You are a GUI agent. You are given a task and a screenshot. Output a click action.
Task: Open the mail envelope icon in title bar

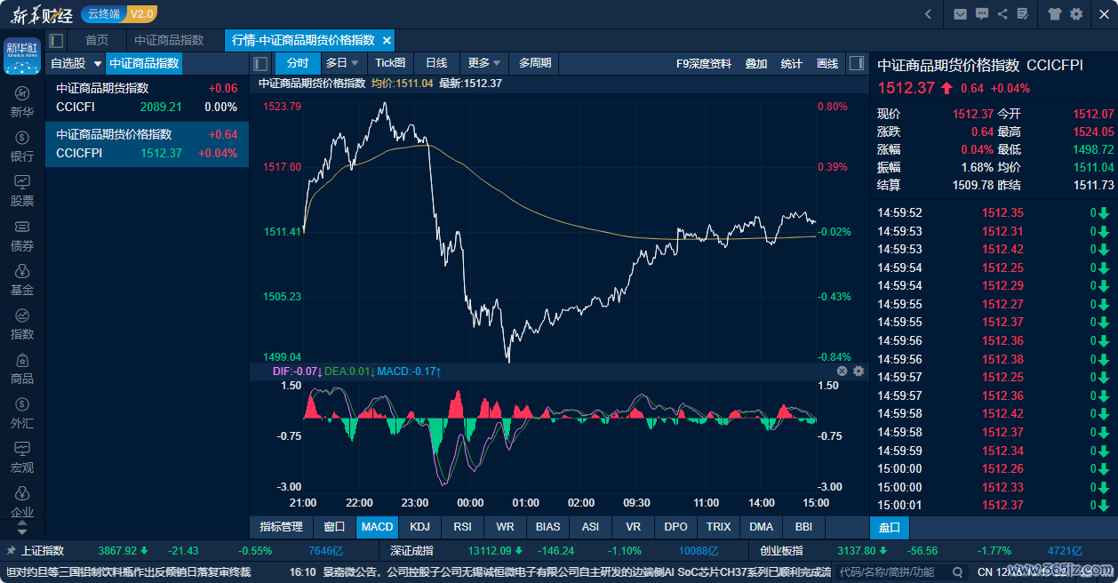[x=960, y=14]
